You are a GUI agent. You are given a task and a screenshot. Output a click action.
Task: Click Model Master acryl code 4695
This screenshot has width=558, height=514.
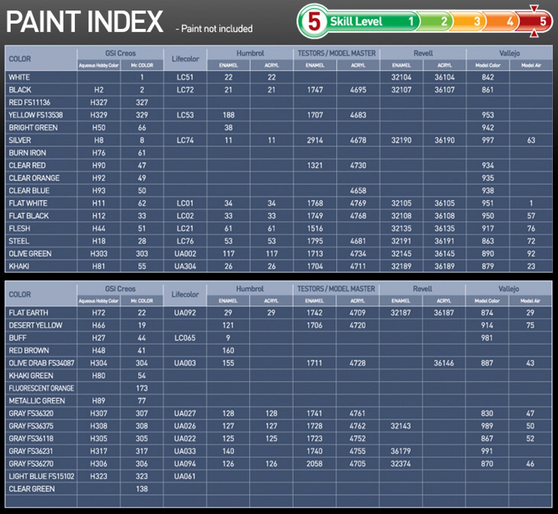358,90
